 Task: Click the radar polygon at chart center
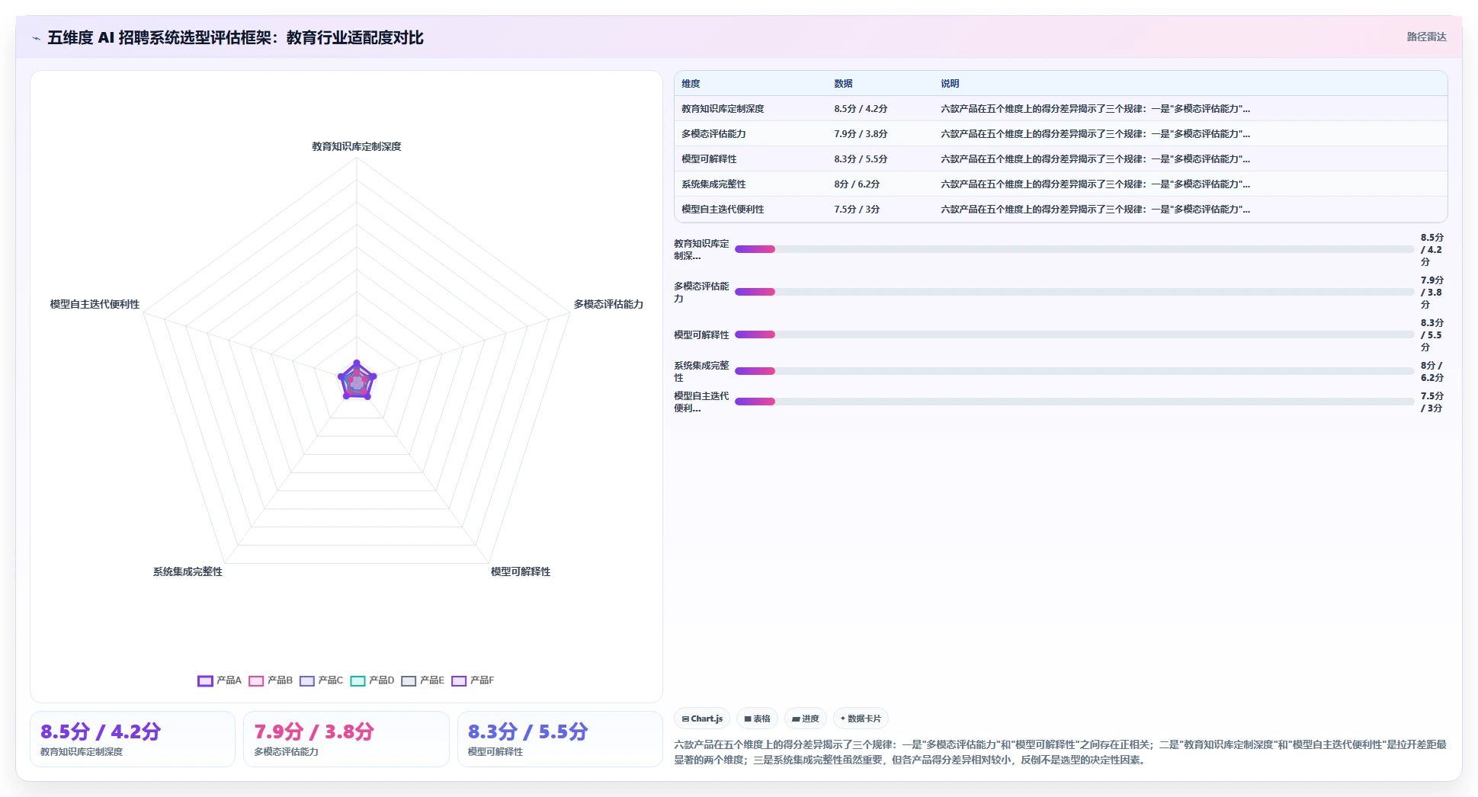(357, 381)
